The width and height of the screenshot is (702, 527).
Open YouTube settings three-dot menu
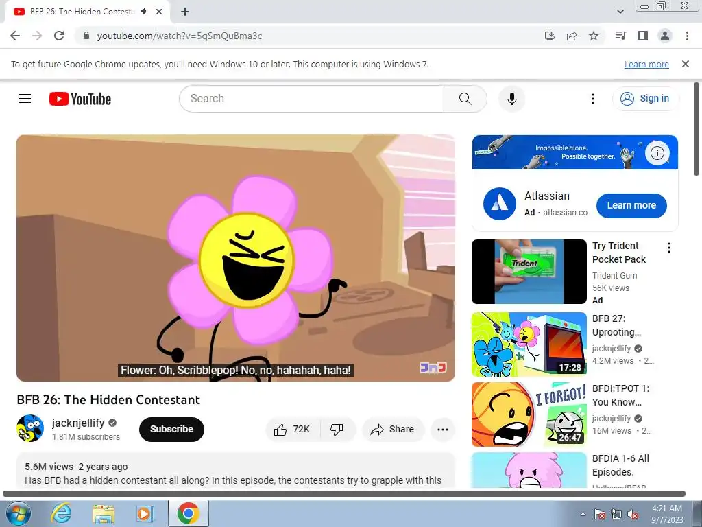(593, 99)
